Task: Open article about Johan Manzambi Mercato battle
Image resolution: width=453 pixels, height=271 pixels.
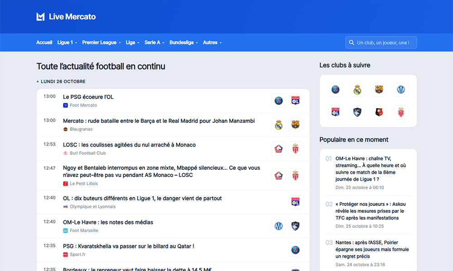Action: click(x=159, y=121)
